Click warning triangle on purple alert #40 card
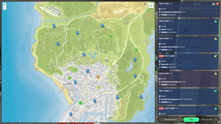 (215, 74)
